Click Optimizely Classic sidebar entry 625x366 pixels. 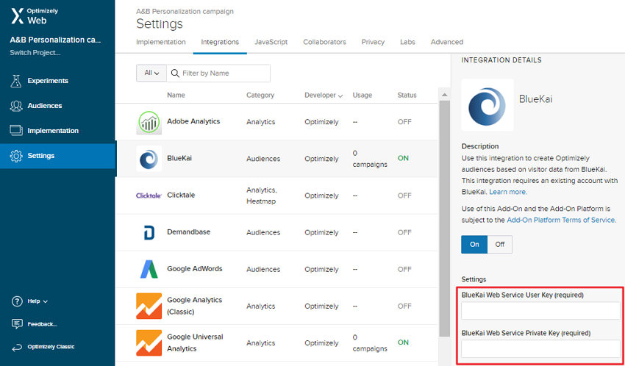coord(51,347)
